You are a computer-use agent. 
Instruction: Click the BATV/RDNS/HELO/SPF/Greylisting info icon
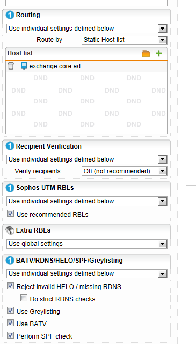coord(10,261)
